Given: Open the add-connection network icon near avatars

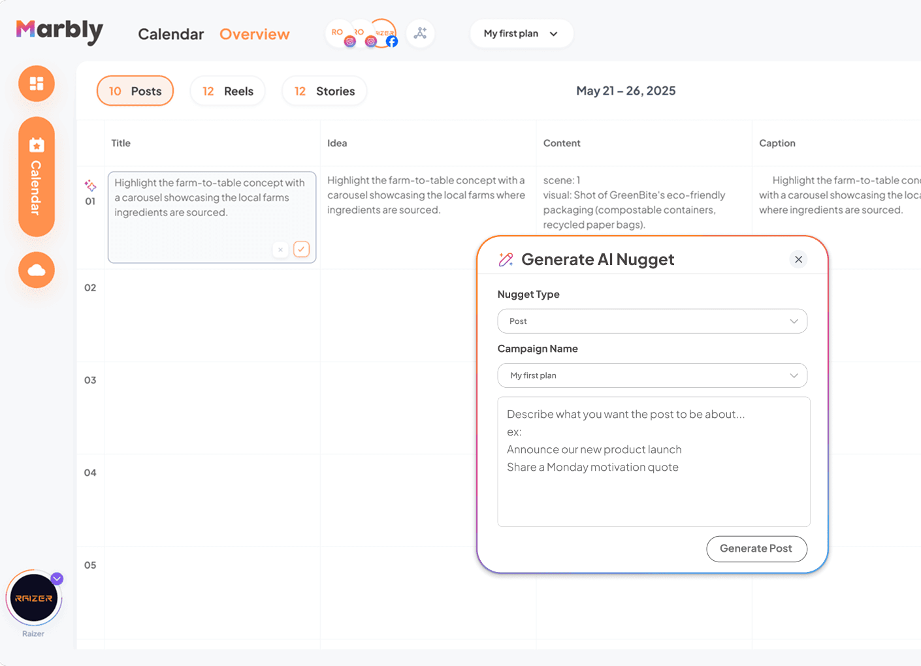Looking at the screenshot, I should (420, 33).
